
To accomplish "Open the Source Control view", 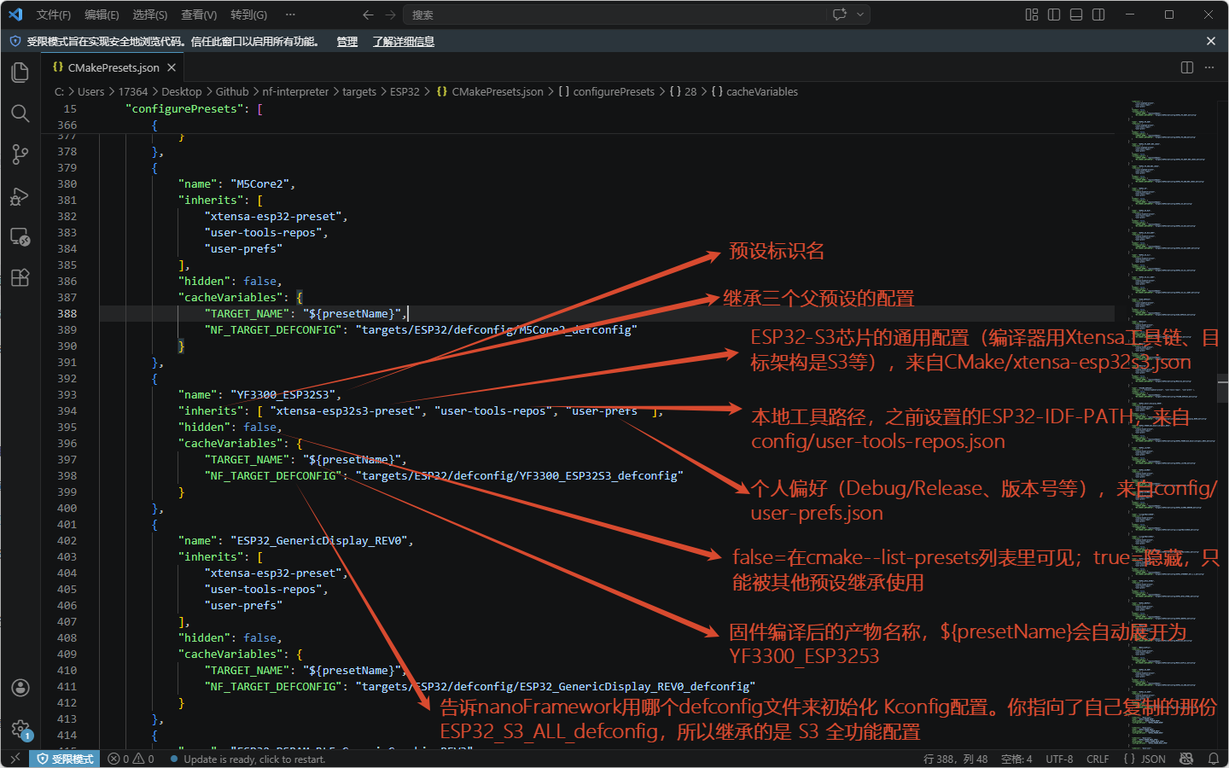I will [20, 154].
